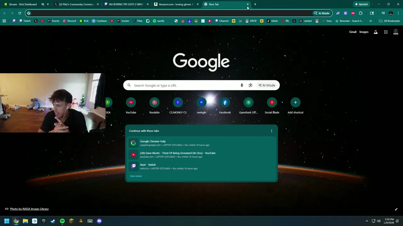Open the Kick bookmark
The image size is (403, 226).
(x=84, y=21)
